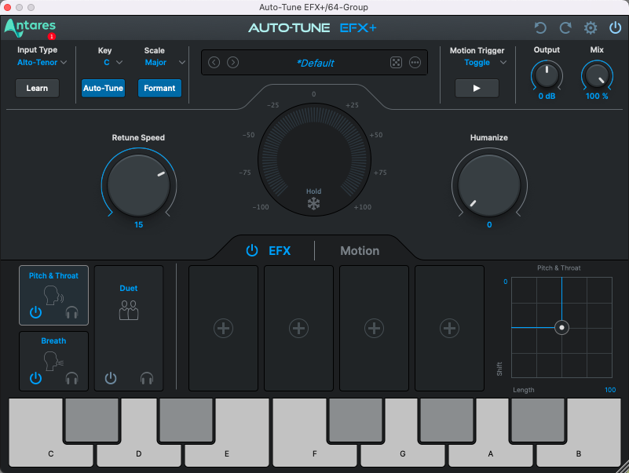Open the Input Type Alto-Tenor dropdown

(42, 63)
